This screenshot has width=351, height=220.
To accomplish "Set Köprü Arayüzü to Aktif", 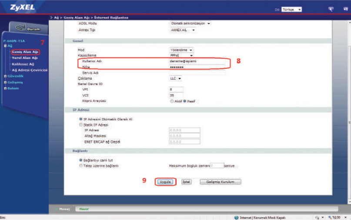I will click(x=172, y=101).
